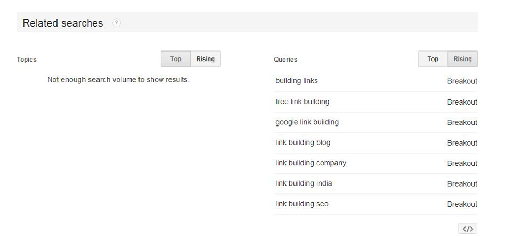Switch Topics to the Top view
The height and width of the screenshot is (236, 506).
click(176, 59)
